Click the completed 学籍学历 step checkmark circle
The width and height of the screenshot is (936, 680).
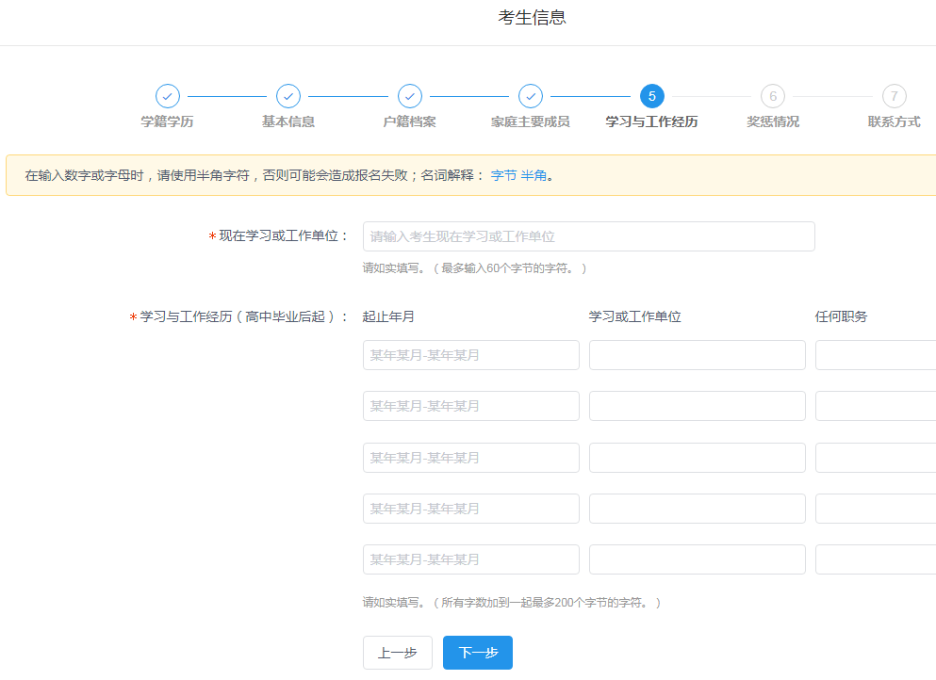coord(167,96)
